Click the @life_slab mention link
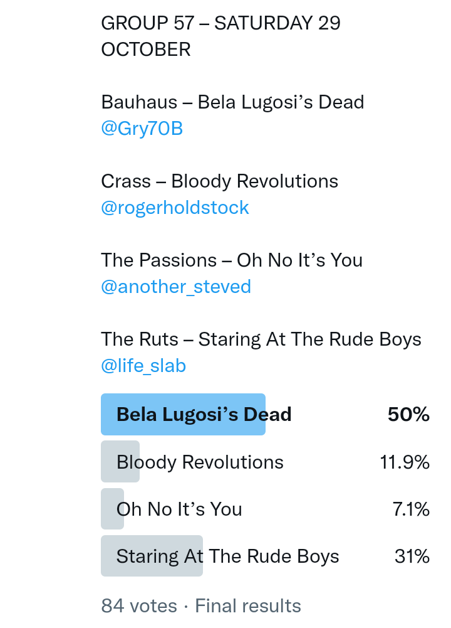451x628 pixels. (143, 366)
